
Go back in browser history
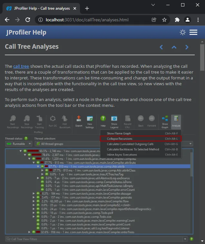7,20
